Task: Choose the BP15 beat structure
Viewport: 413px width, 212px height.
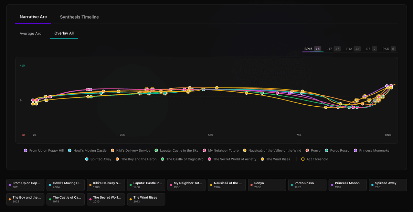Action: 312,49
